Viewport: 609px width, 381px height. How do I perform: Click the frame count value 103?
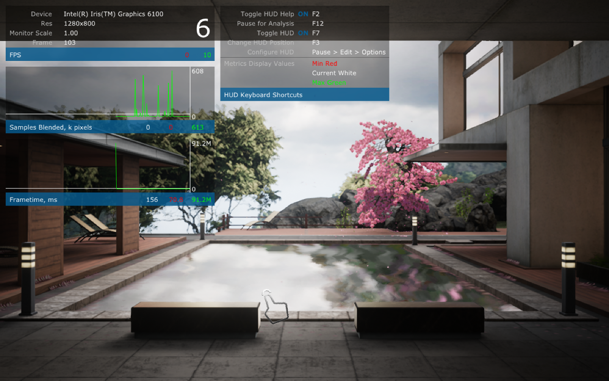69,43
